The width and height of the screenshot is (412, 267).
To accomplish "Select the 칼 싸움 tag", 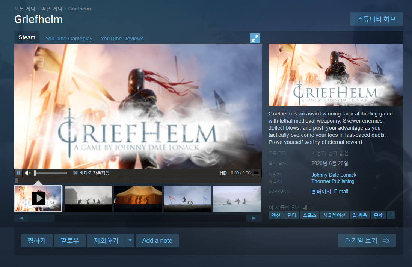I will point(360,215).
